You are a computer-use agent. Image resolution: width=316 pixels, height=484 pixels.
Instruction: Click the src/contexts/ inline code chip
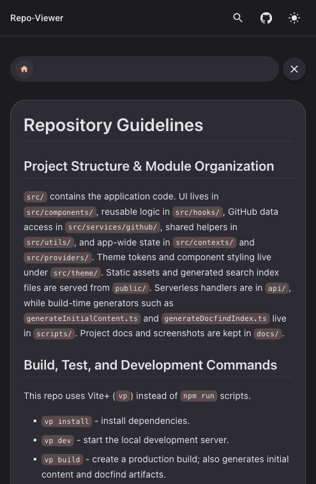tap(204, 242)
